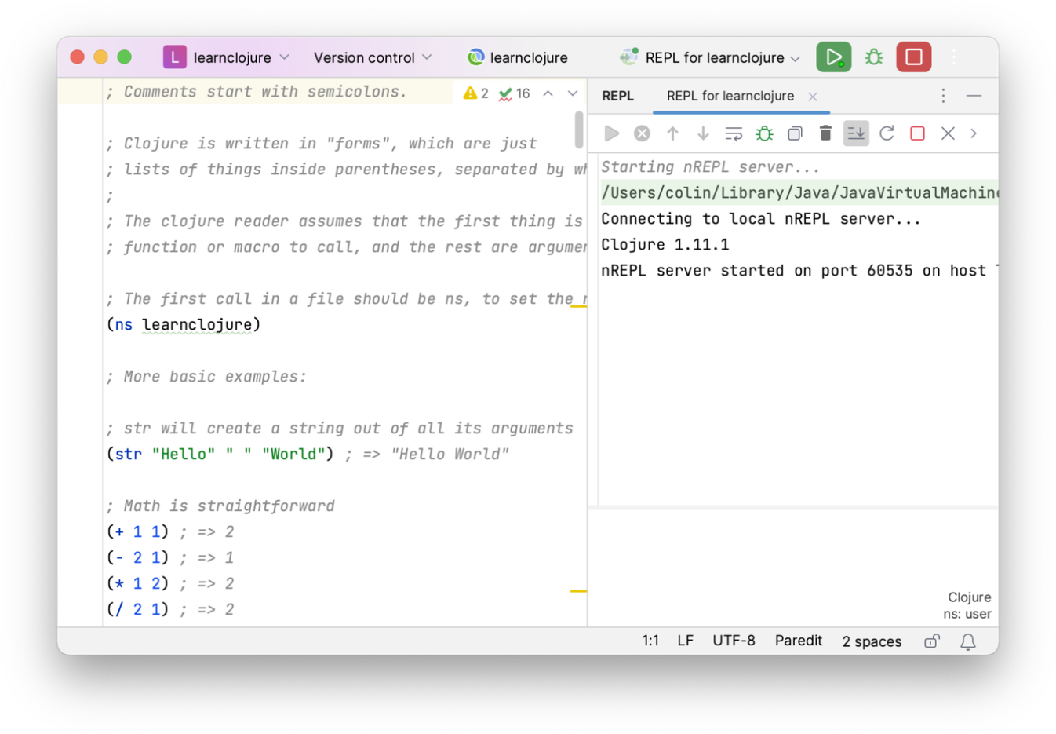The image size is (1056, 734).
Task: Expand the hidden REPL toolbar items chevron
Action: coord(974,133)
